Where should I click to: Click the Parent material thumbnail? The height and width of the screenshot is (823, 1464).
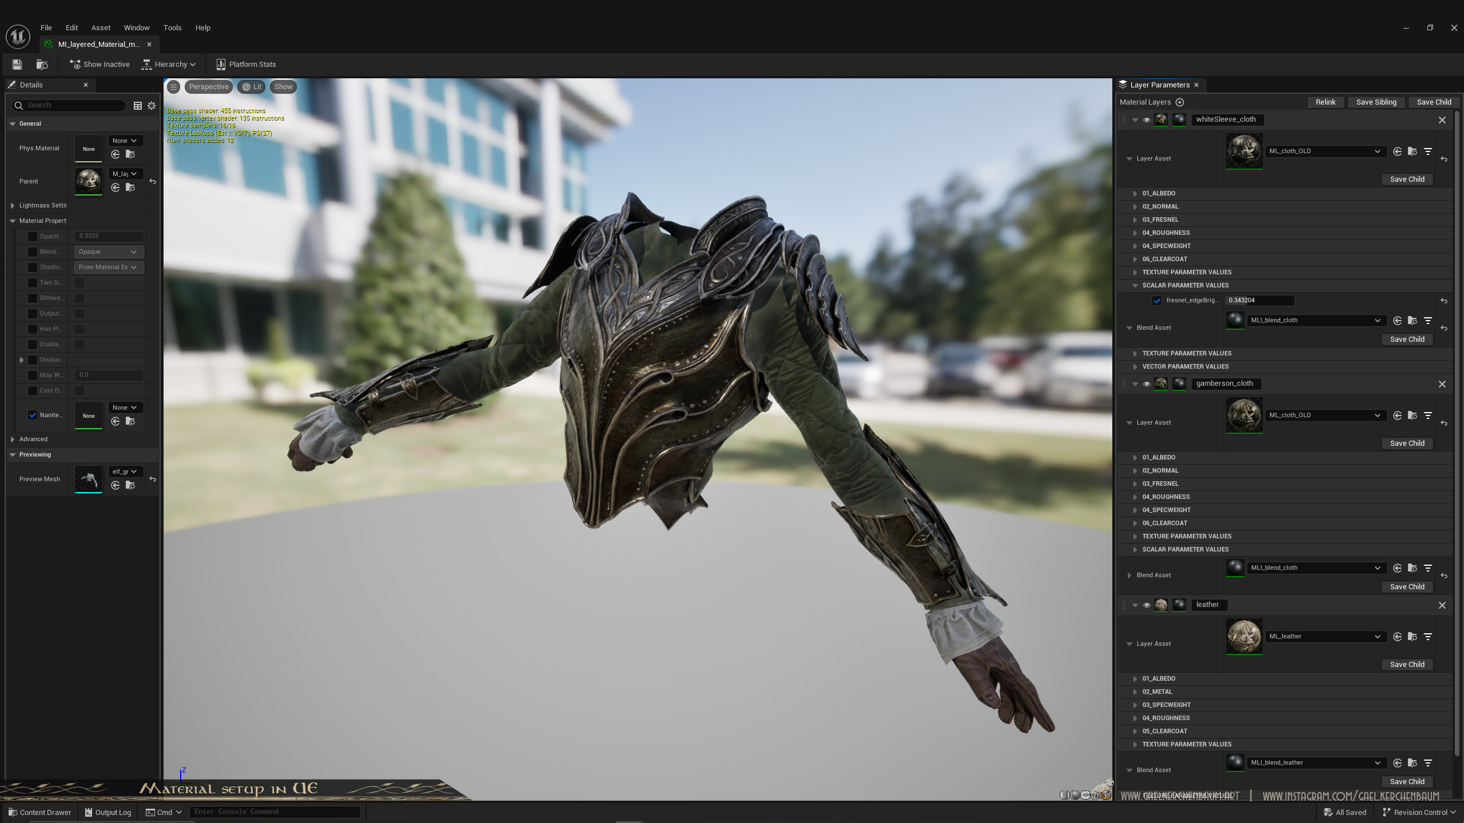(x=89, y=182)
